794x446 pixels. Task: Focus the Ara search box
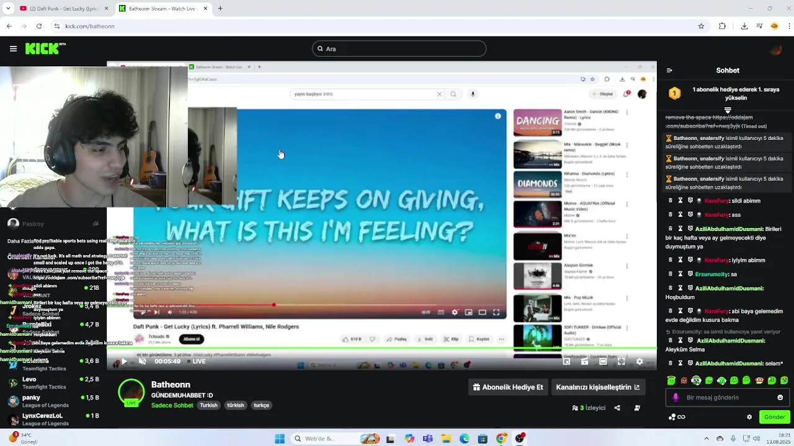tap(399, 48)
